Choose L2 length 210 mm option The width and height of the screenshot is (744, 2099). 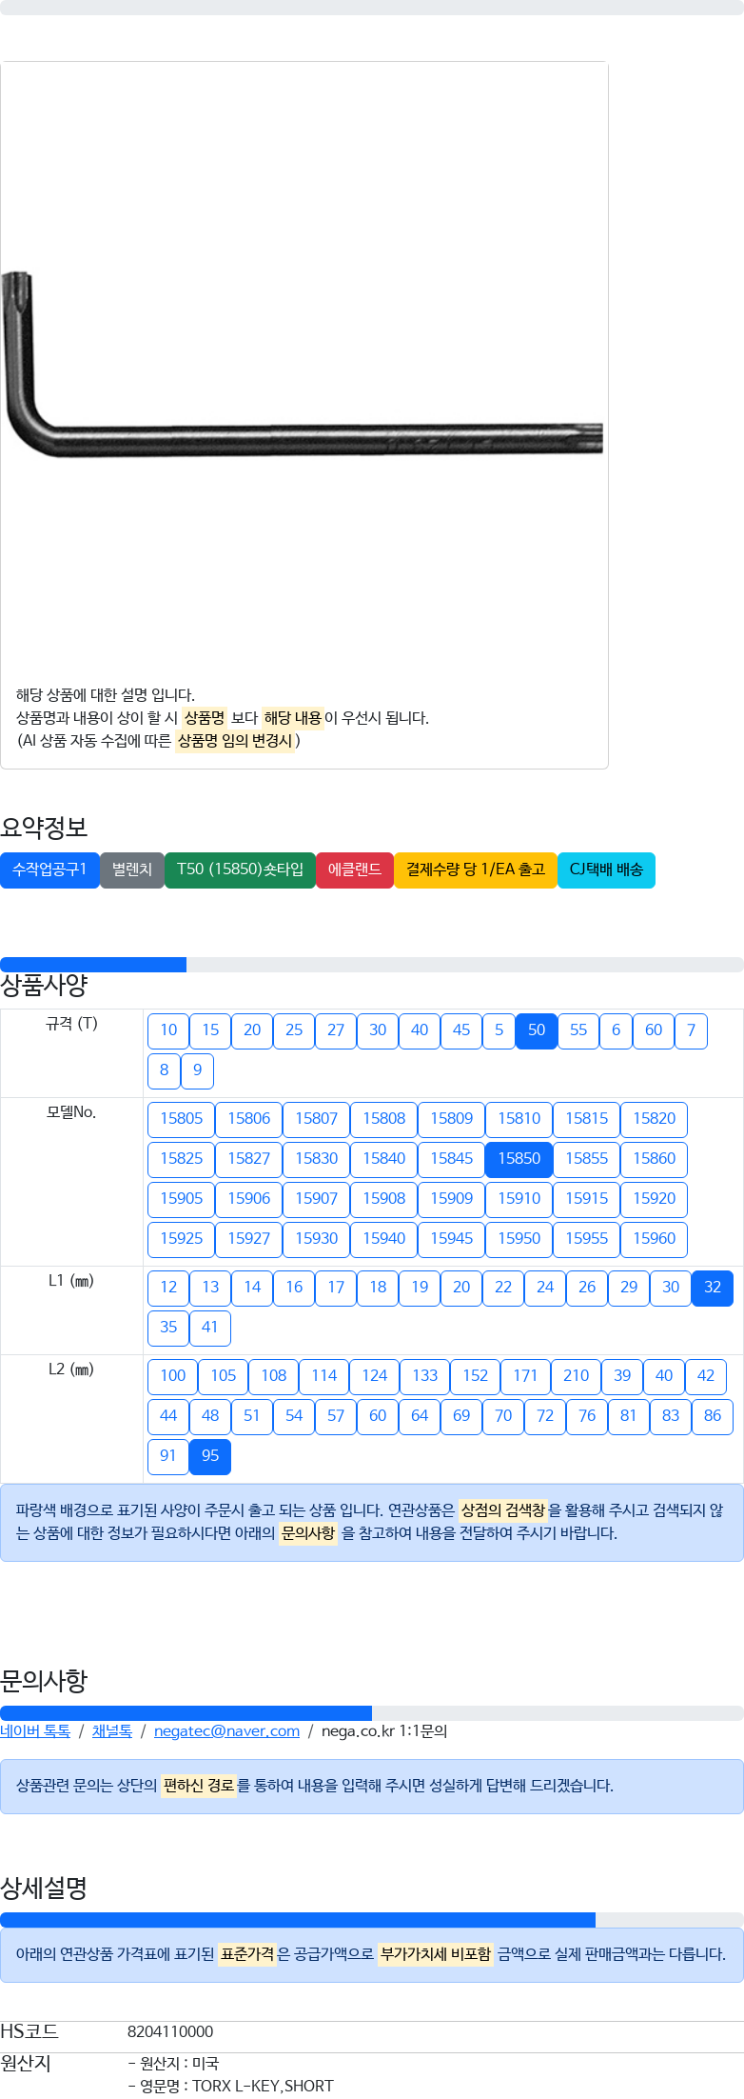pyautogui.click(x=576, y=1376)
